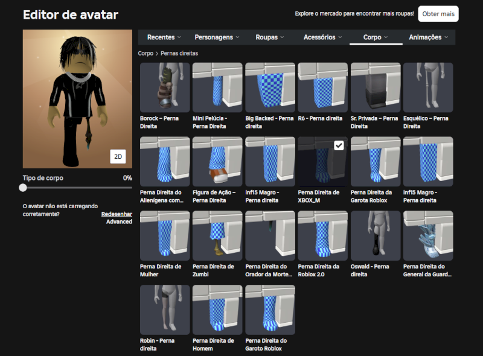This screenshot has width=483, height=356.
Task: Select Esquélico – Perna Direita thumbnail
Action: point(428,87)
